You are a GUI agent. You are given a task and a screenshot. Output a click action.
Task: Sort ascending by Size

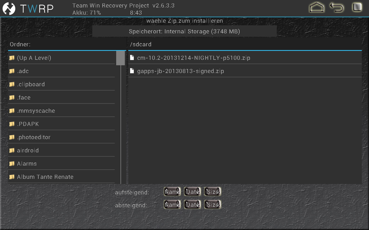(212, 192)
